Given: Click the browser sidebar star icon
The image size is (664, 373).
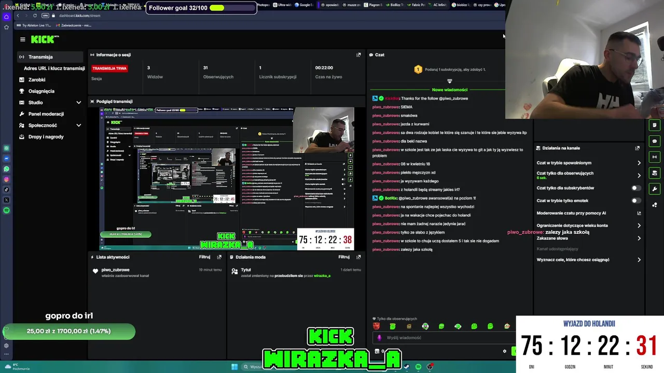Looking at the screenshot, I should pyautogui.click(x=6, y=27).
